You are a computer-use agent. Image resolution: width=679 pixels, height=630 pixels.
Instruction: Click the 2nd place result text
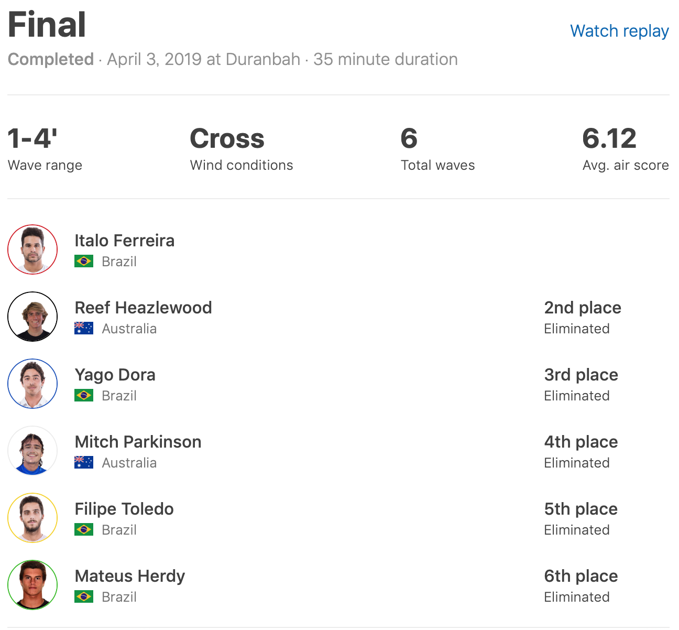(x=583, y=308)
